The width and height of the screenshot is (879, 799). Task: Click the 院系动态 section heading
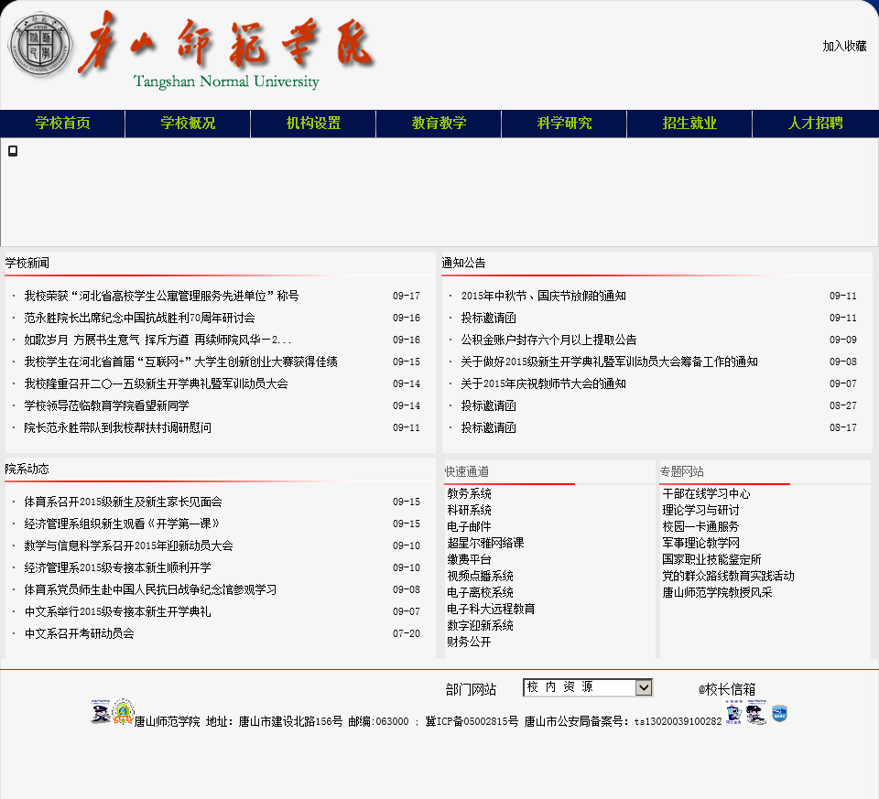(x=27, y=469)
